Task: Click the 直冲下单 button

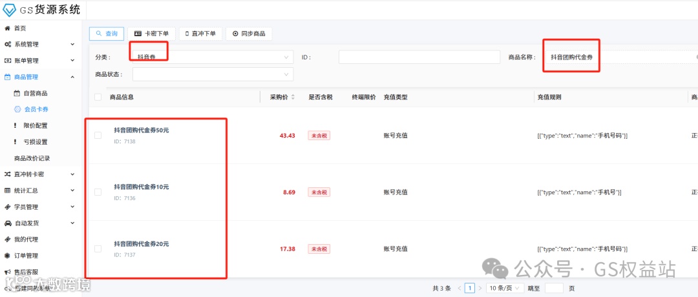Action: click(x=200, y=34)
